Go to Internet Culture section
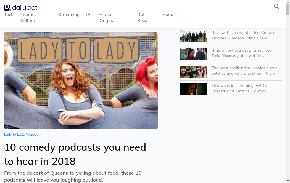The width and height of the screenshot is (290, 183). tap(28, 17)
